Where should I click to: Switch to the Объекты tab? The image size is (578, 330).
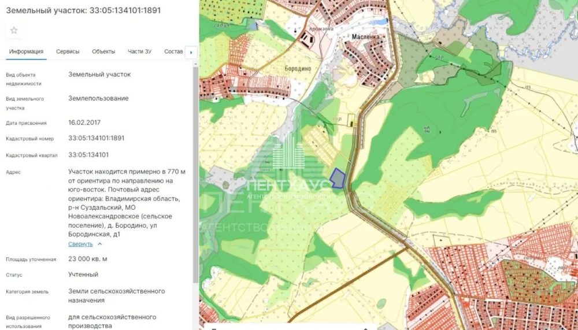pyautogui.click(x=103, y=51)
